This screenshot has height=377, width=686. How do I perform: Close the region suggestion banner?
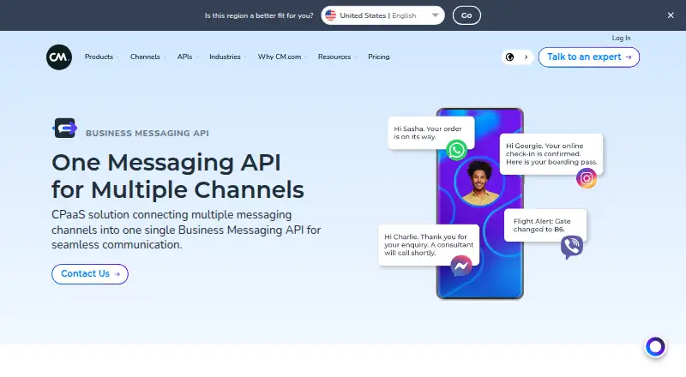671,15
